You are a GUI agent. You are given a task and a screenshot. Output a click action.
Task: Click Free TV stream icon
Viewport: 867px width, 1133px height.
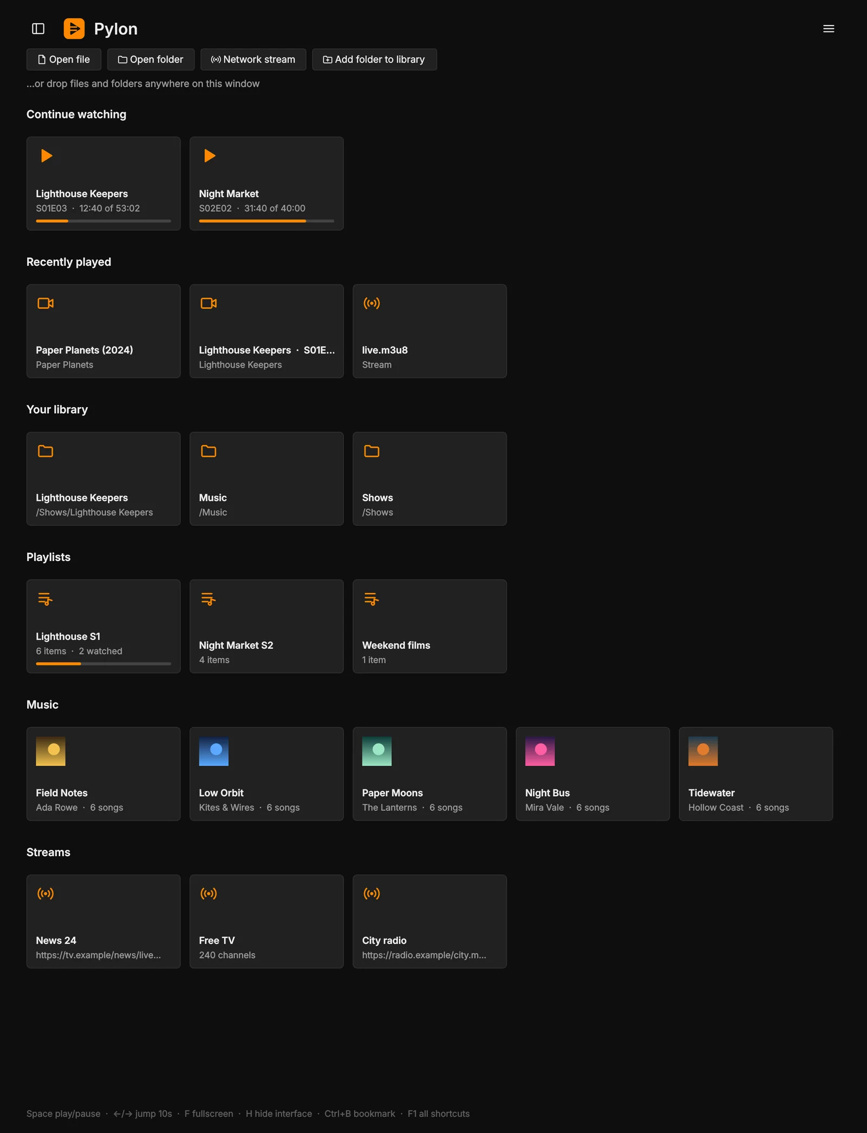[209, 894]
